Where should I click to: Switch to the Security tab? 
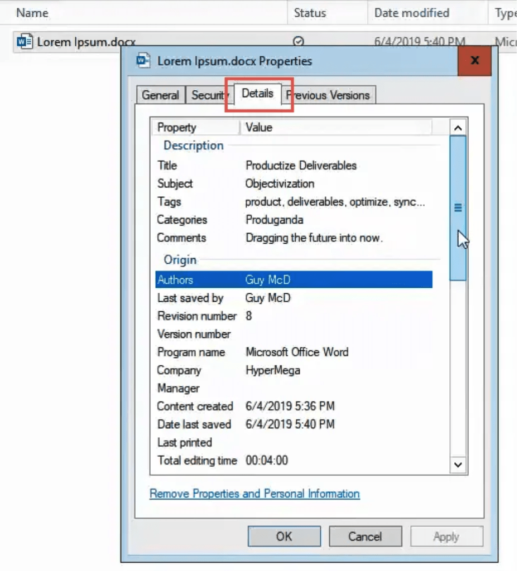point(210,95)
